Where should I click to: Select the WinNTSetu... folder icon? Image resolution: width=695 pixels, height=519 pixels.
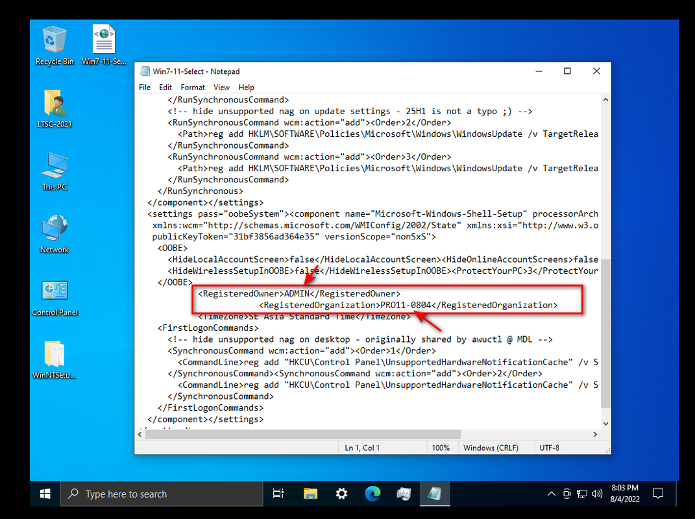pyautogui.click(x=55, y=360)
